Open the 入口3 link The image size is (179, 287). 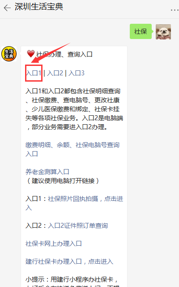77,73
